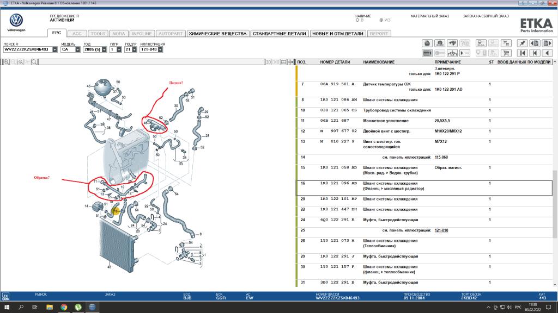558x313 pixels.
Task: Click the single-bar previous arrow icon
Action: pos(535,53)
